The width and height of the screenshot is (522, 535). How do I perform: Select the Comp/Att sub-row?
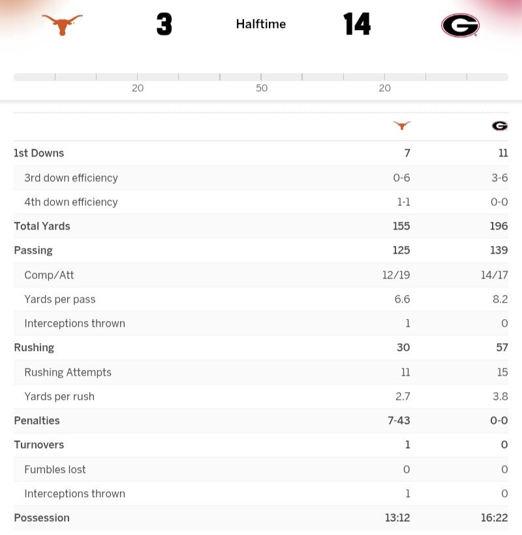49,275
